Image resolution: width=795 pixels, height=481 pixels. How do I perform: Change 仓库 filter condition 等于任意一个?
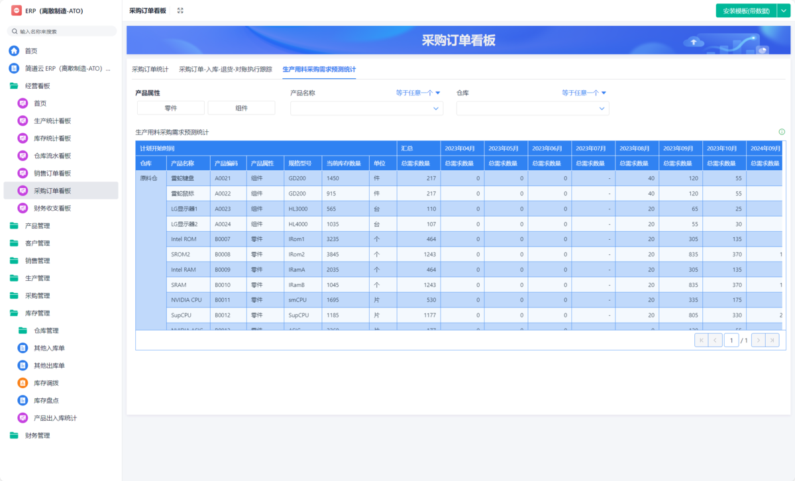click(x=584, y=93)
